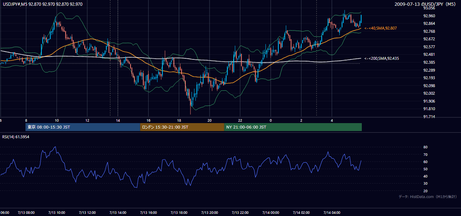
Task: Click the hour label 18 under the price chart
Action: tap(179, 120)
